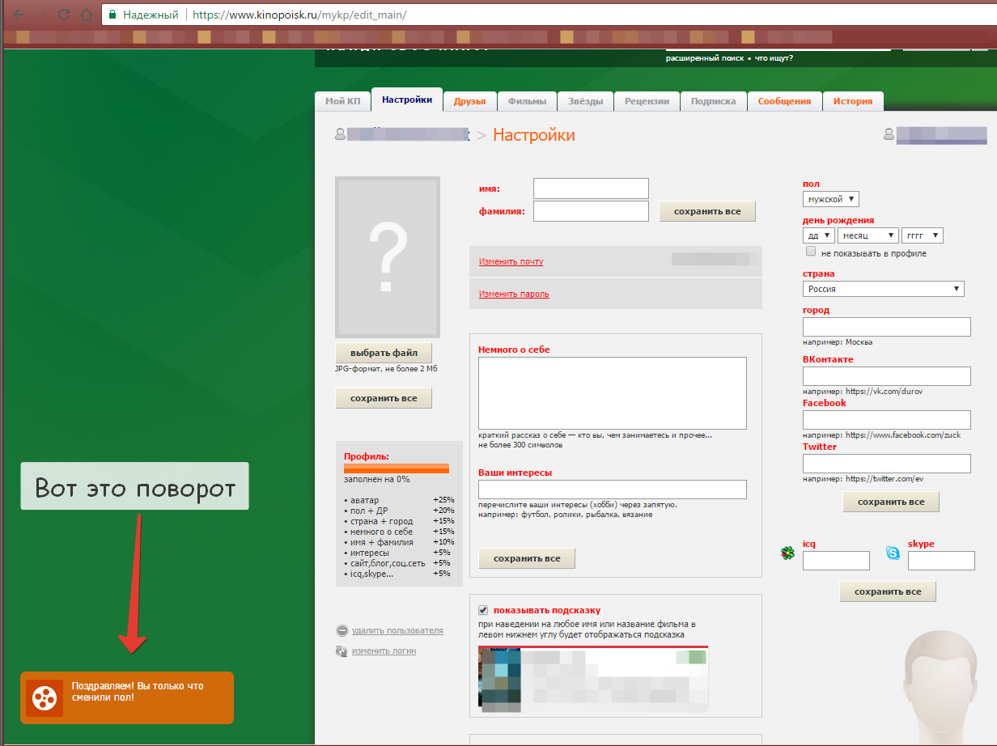Screen dimensions: 997x746
Task: Open the 'Сообщения' tab
Action: 784,101
